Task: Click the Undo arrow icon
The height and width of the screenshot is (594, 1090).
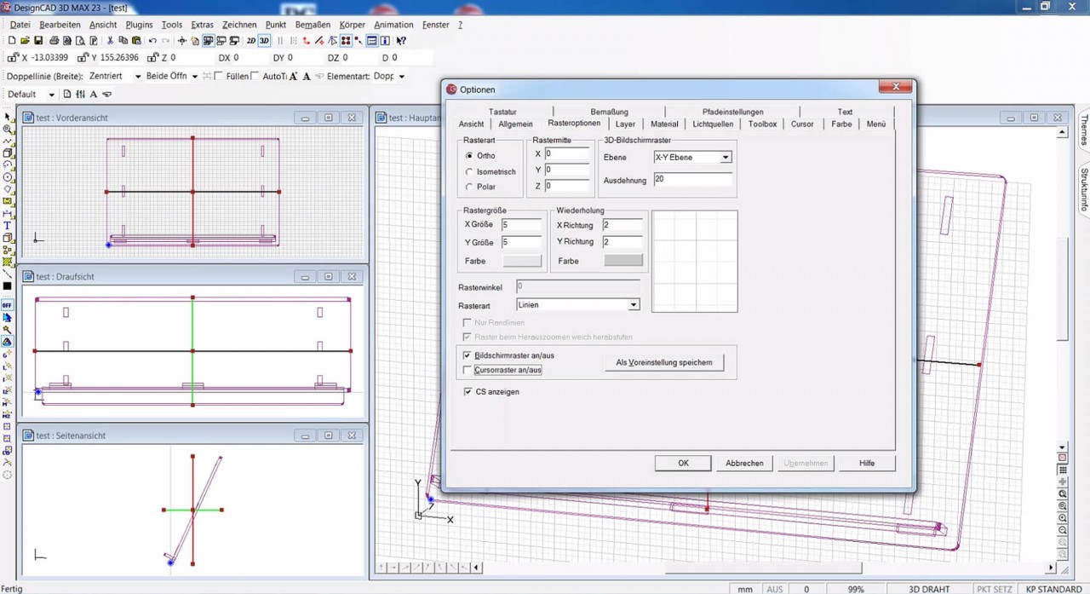Action: (x=152, y=41)
